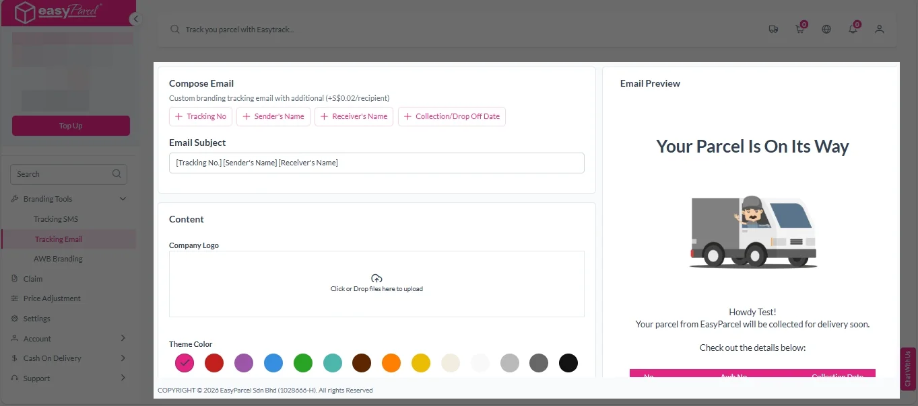The width and height of the screenshot is (918, 406).
Task: Expand Cash On Delivery submenu
Action: coord(123,358)
